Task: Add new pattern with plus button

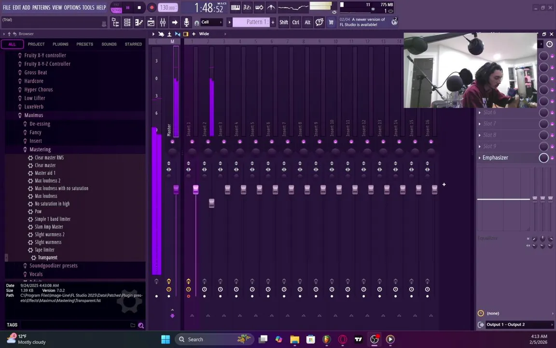Action: 273,22
